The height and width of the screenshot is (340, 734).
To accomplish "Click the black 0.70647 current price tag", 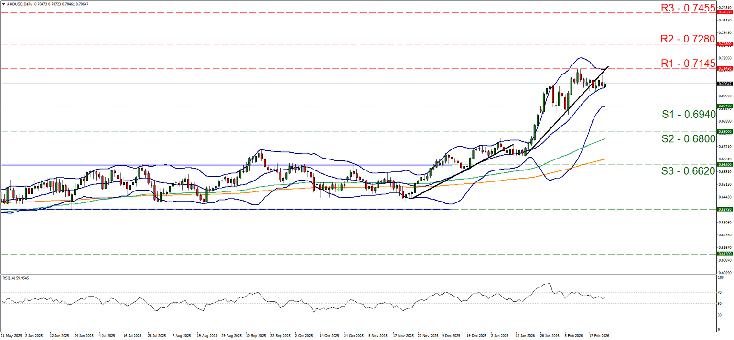I will pos(724,84).
